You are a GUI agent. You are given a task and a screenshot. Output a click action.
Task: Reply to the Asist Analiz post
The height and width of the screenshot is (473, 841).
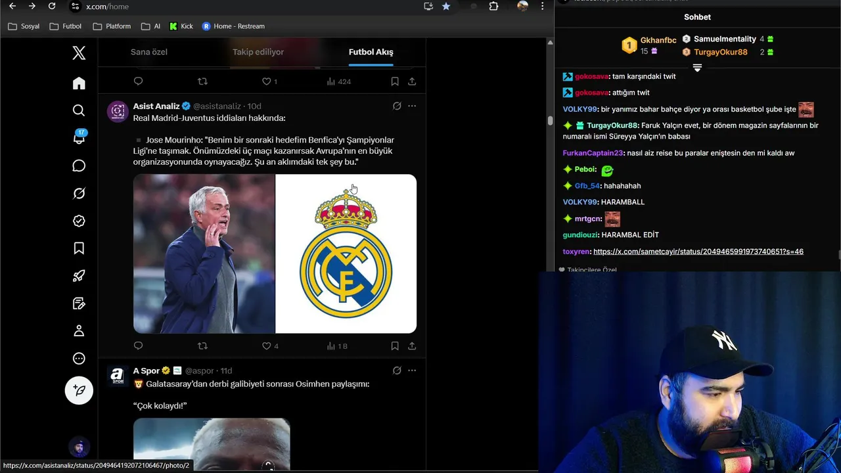coord(138,346)
